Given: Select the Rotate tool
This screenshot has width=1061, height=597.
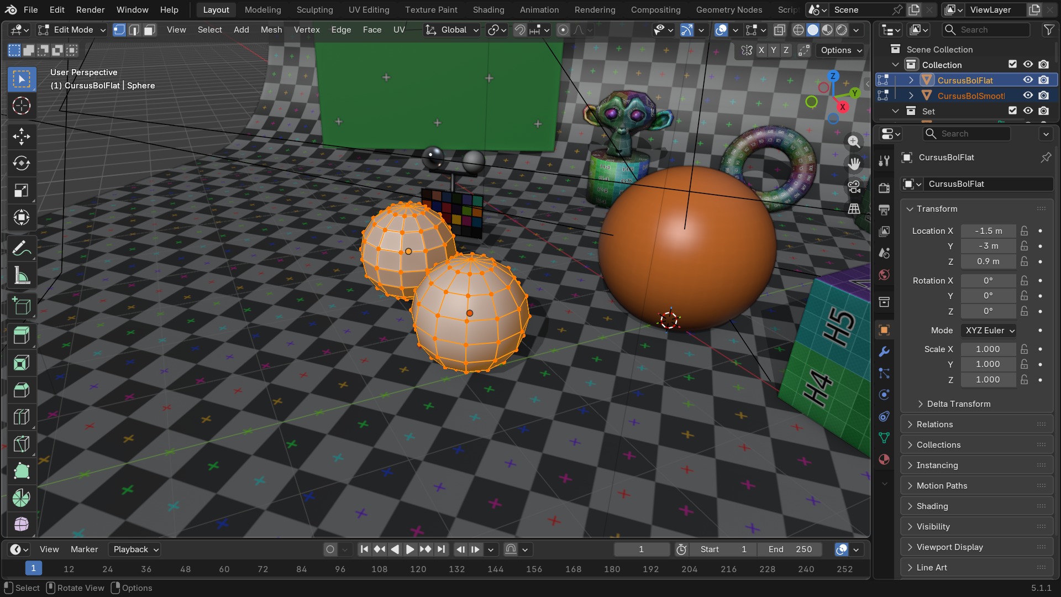Looking at the screenshot, I should click(22, 163).
